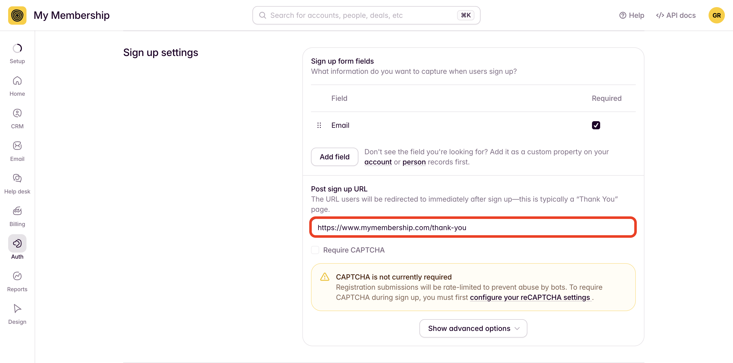This screenshot has width=733, height=363.
Task: Open Reports chart icon
Action: [17, 276]
